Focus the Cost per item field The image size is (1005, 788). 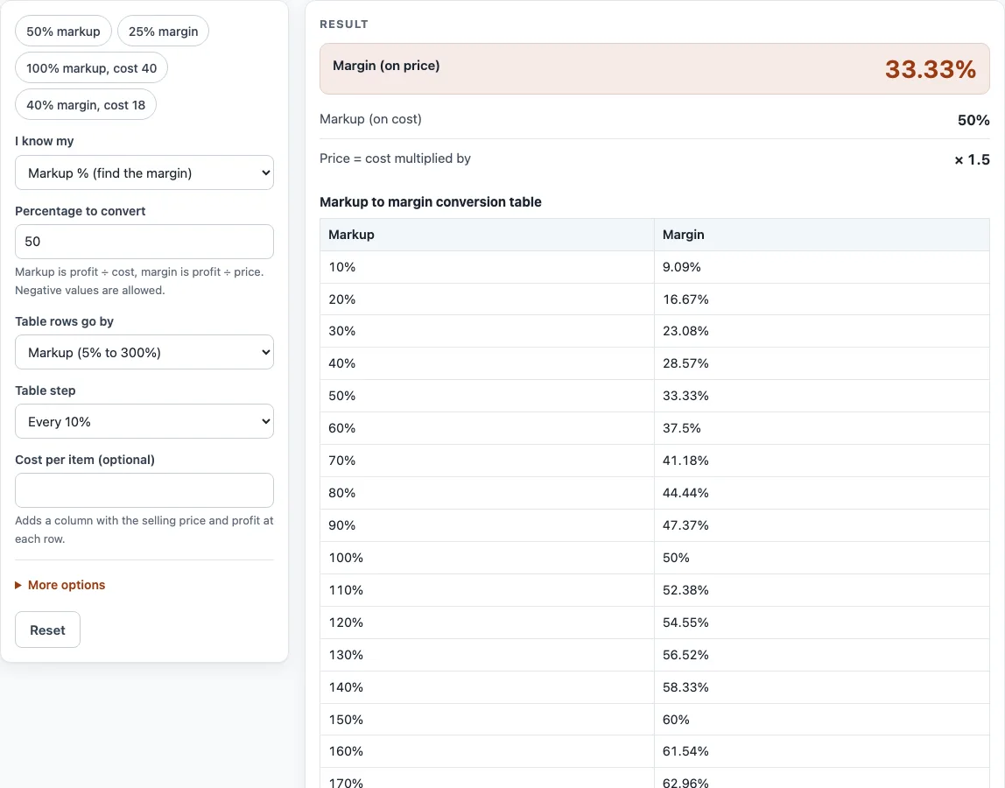point(144,490)
